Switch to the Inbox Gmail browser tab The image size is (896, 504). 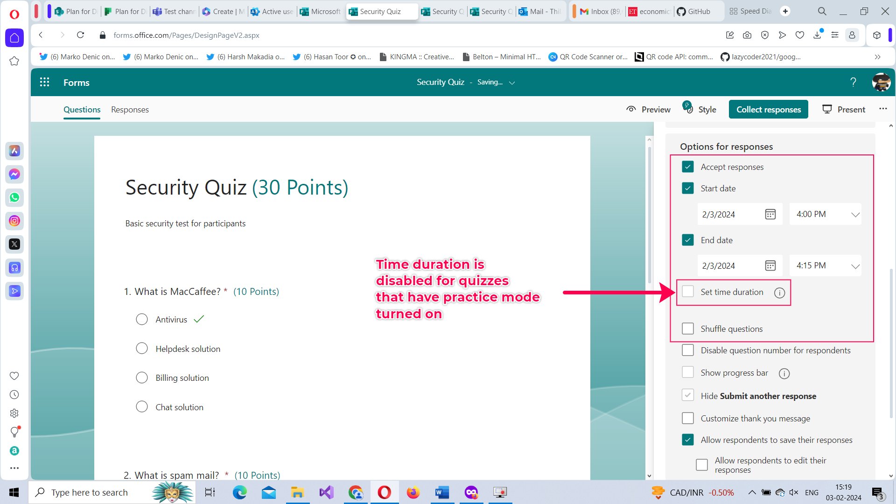pyautogui.click(x=600, y=11)
